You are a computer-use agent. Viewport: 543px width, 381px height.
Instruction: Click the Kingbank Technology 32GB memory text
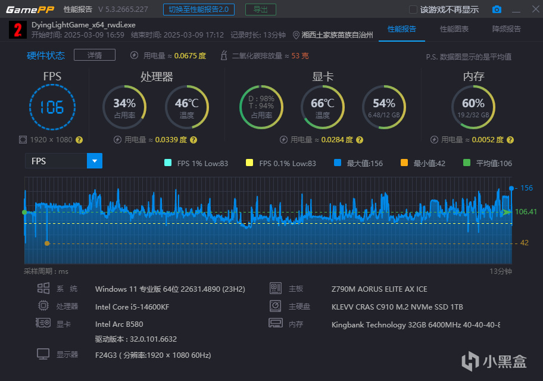pos(416,324)
